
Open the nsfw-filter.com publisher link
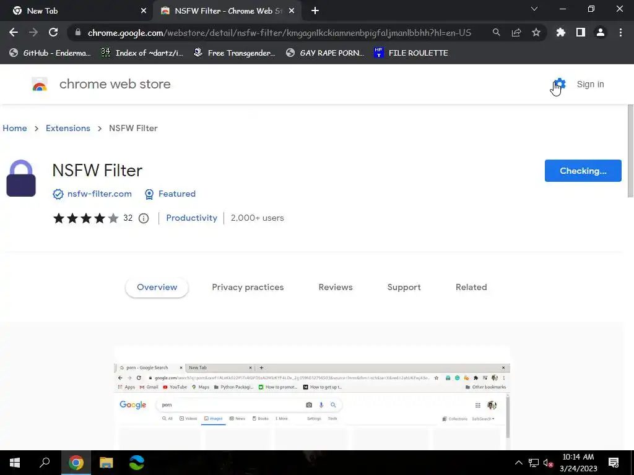click(100, 194)
